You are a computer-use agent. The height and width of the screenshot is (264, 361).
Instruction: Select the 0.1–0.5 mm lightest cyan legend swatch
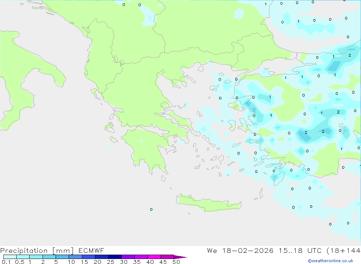[10, 257]
